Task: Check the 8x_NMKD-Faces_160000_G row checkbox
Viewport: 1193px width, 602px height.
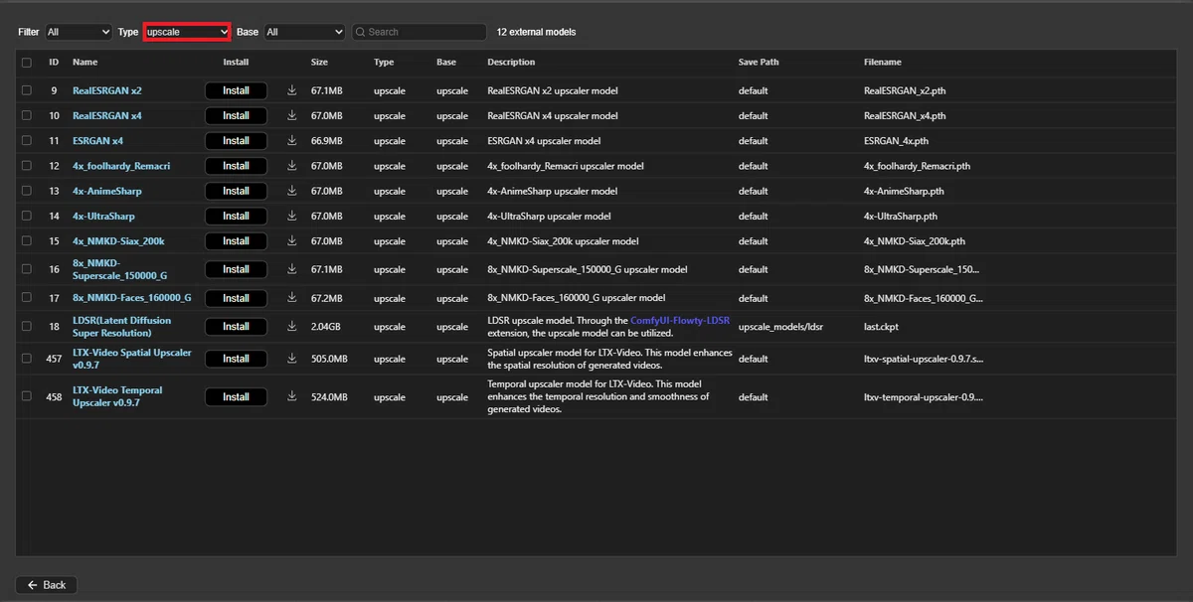Action: [x=27, y=298]
